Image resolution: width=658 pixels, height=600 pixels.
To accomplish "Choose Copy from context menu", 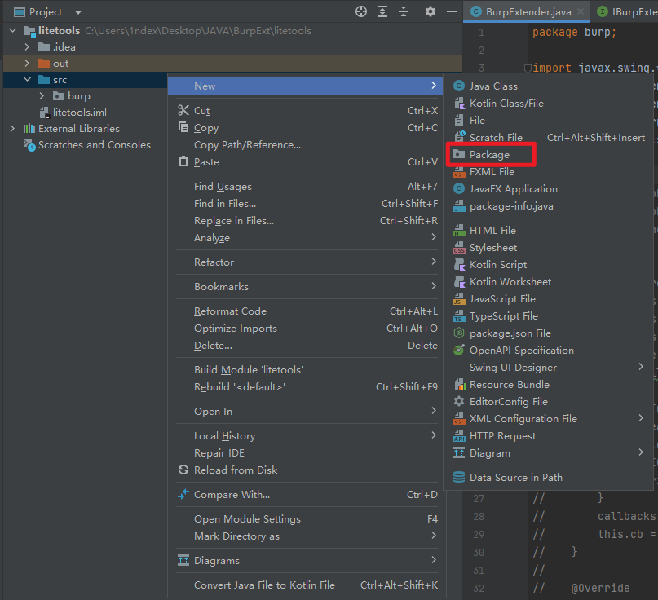I will 307,128.
